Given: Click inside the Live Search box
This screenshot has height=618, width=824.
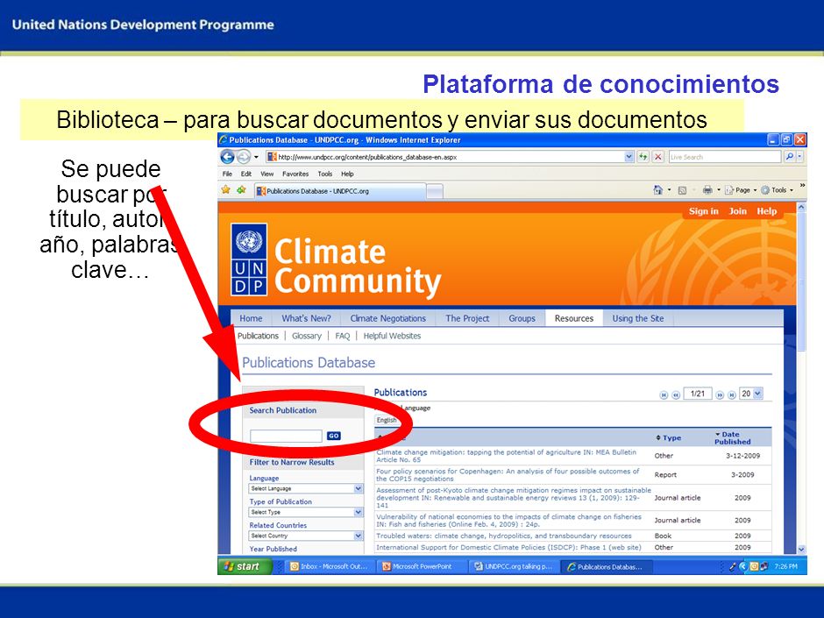Looking at the screenshot, I should (x=725, y=157).
